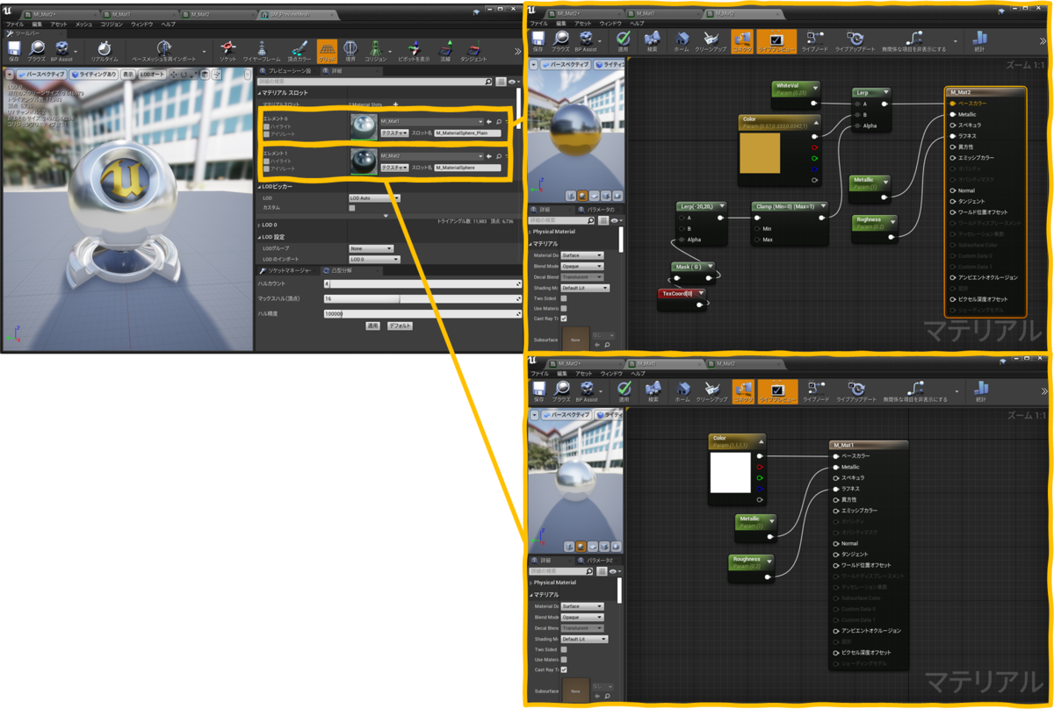Click the white Color swatch in the M_Mat1 graph

coord(730,472)
